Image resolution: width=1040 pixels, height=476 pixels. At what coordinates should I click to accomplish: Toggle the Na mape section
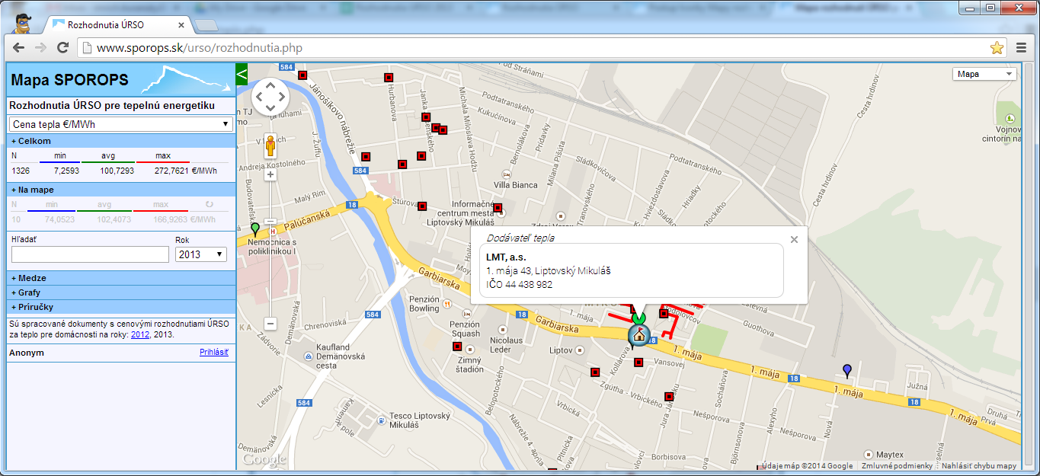point(121,190)
